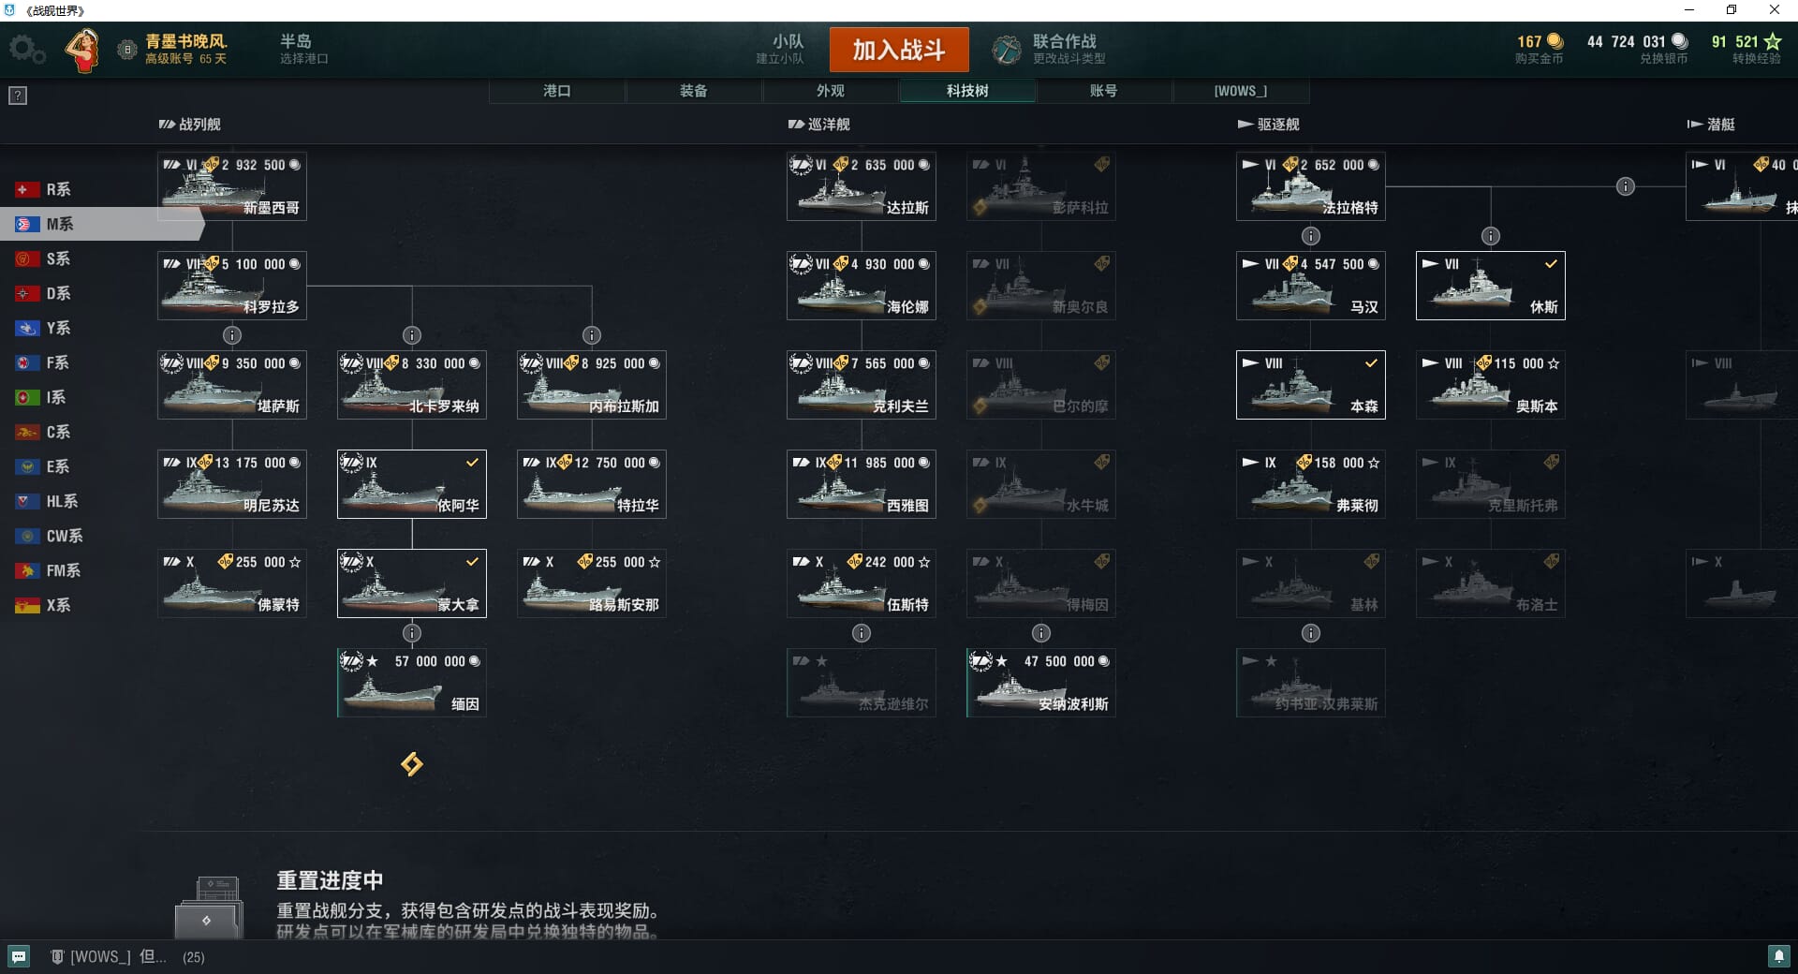Open the notification bell icon
1798x974 pixels.
tap(1778, 956)
